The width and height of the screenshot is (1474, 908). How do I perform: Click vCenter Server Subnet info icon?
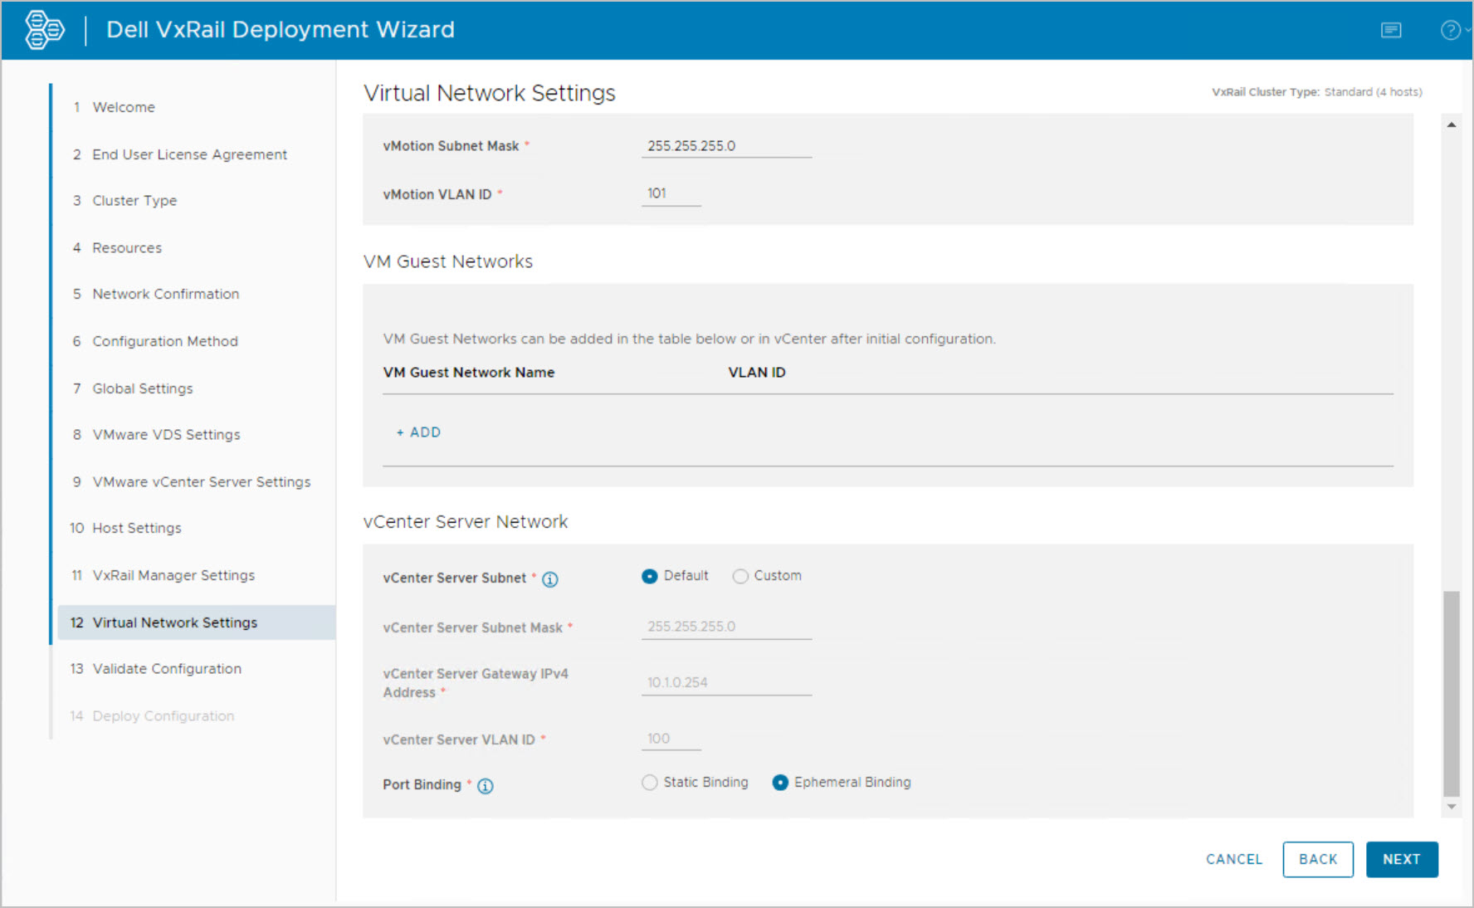[550, 579]
